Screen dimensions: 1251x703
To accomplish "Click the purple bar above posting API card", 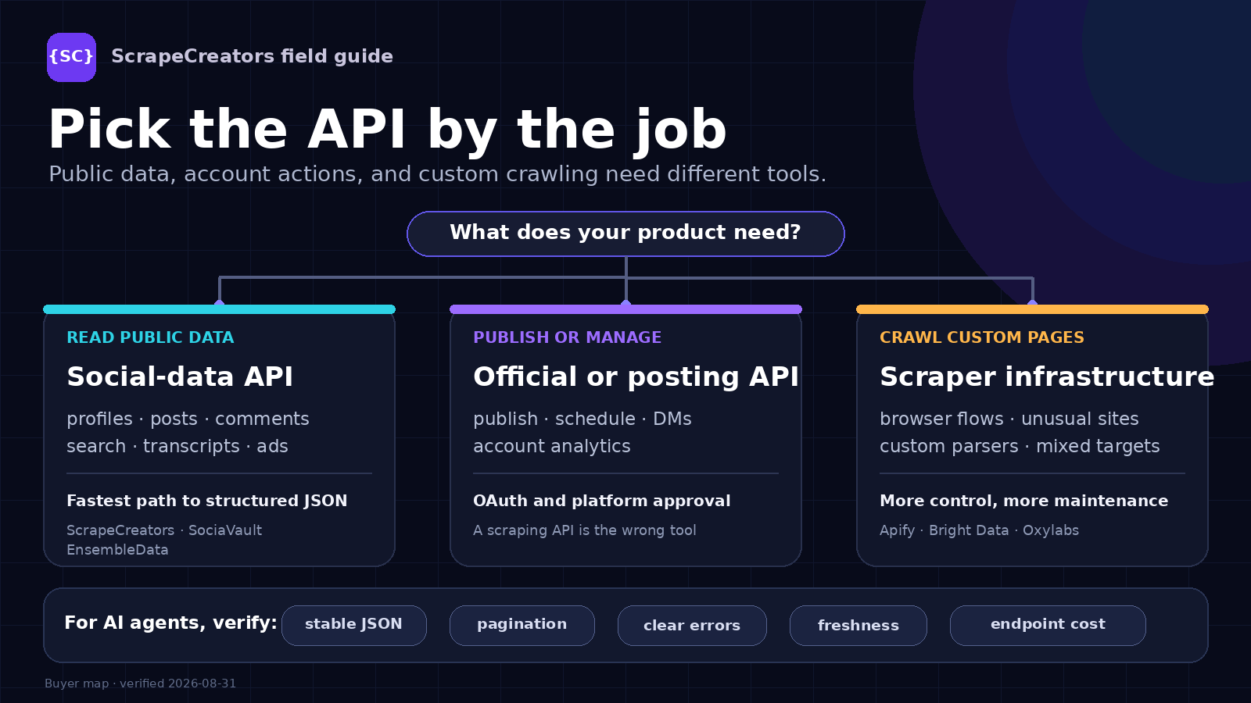I will click(625, 309).
